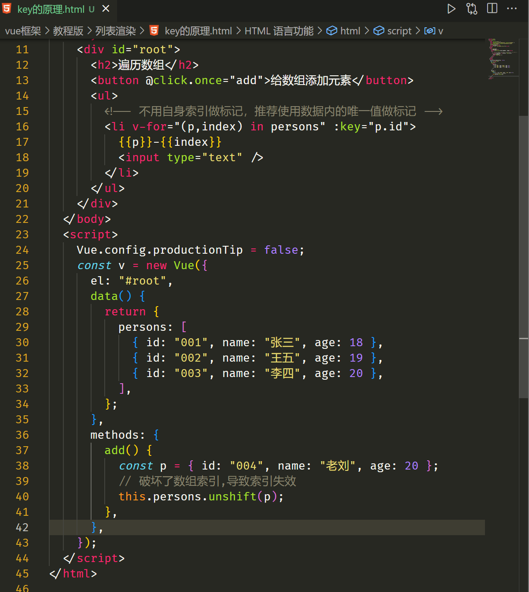
Task: Open the 列表渲染 breadcrumb
Action: tap(116, 31)
